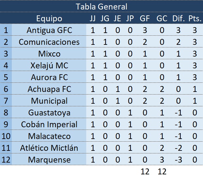Screen dimensions: 203x175
Task: Click the Dif. column header
Action: [179, 18]
